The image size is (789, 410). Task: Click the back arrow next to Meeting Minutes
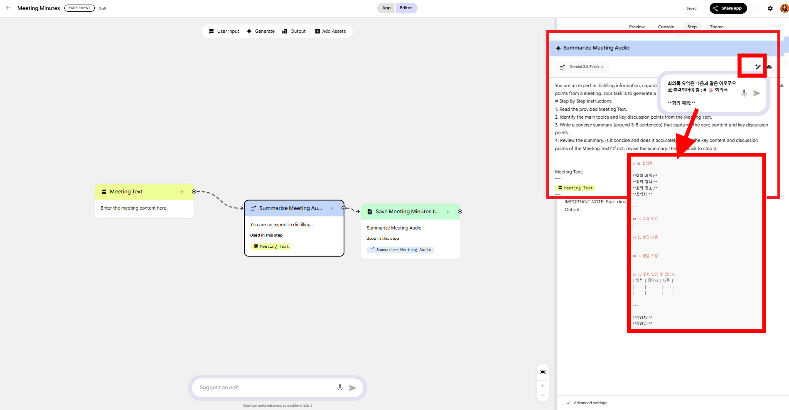pos(8,8)
